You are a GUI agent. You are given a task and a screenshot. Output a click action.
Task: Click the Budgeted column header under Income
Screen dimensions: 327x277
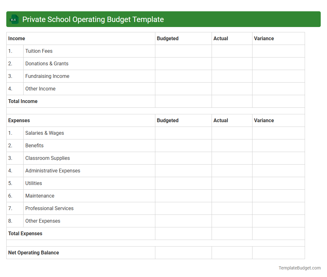click(x=168, y=38)
